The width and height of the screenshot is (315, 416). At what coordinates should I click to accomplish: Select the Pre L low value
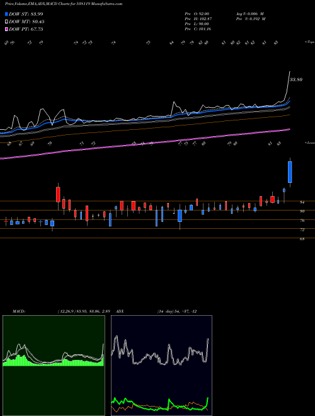point(198,24)
